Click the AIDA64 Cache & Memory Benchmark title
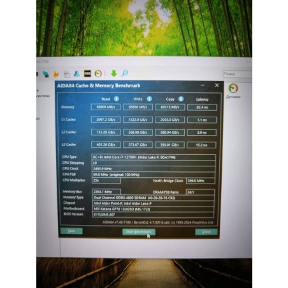This screenshot has height=288, width=288. coord(99,85)
